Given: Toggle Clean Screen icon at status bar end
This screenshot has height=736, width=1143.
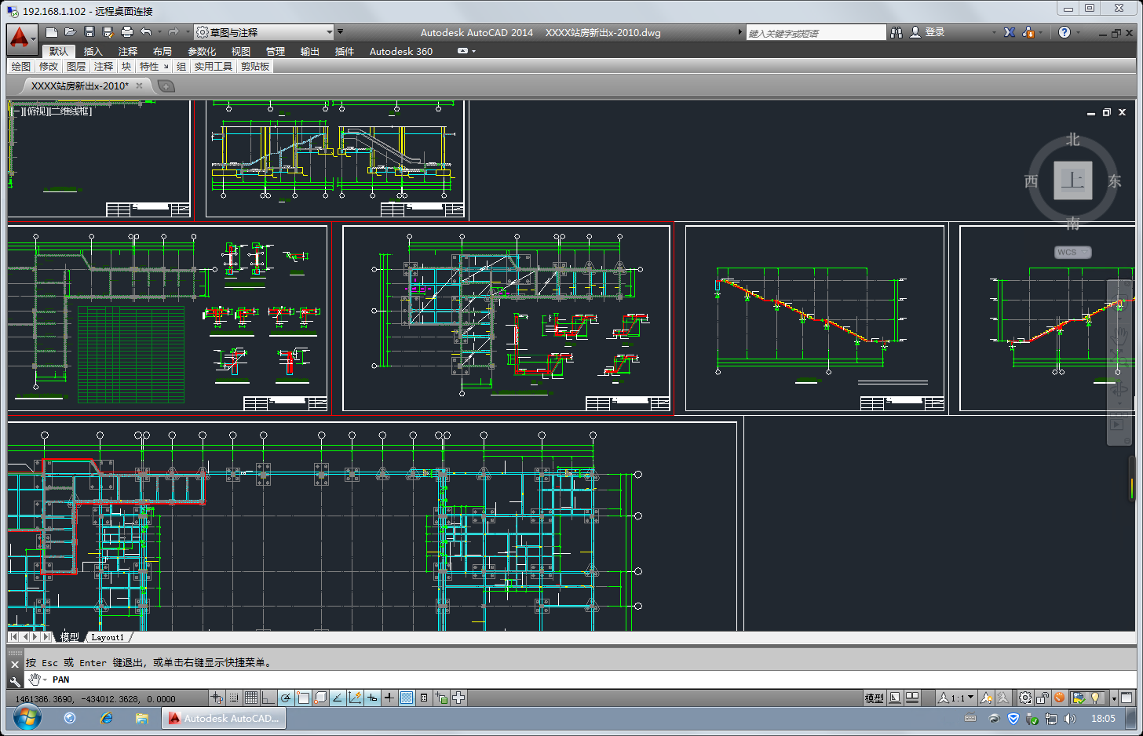Looking at the screenshot, I should pos(1127,698).
